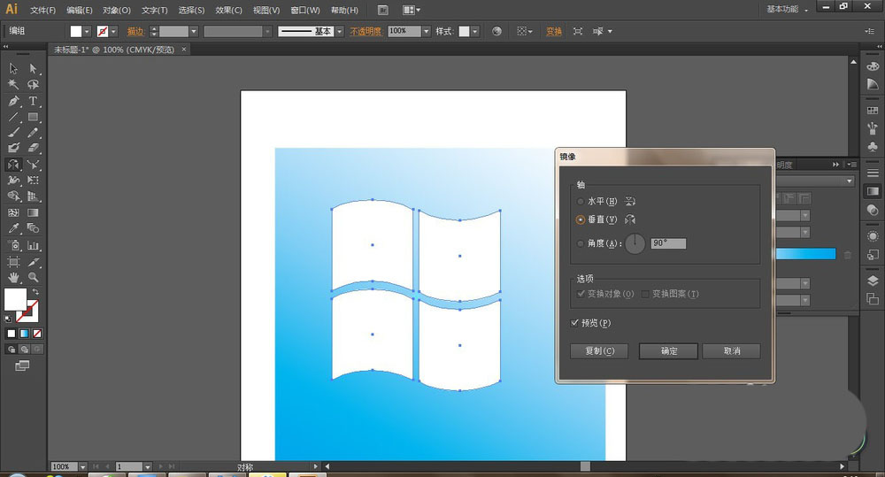Open the stroke profile 基本 dropdown
885x477 pixels.
tap(337, 31)
